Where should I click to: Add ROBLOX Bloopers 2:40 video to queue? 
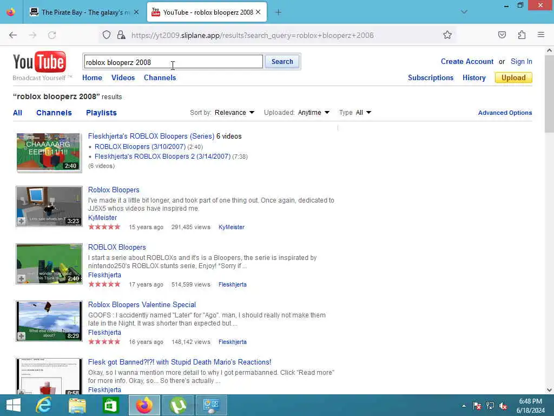pyautogui.click(x=21, y=279)
